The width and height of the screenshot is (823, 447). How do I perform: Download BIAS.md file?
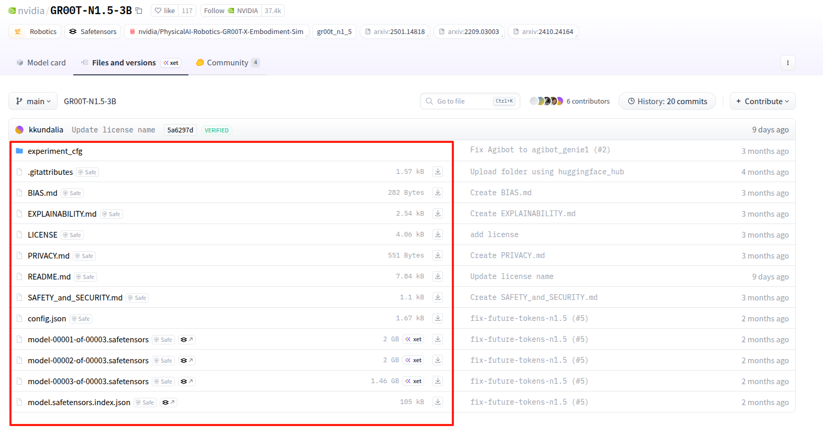(438, 193)
